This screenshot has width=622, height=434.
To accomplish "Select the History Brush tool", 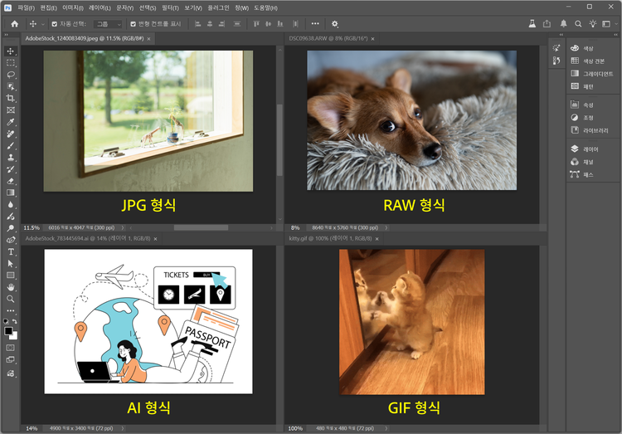I will click(10, 169).
